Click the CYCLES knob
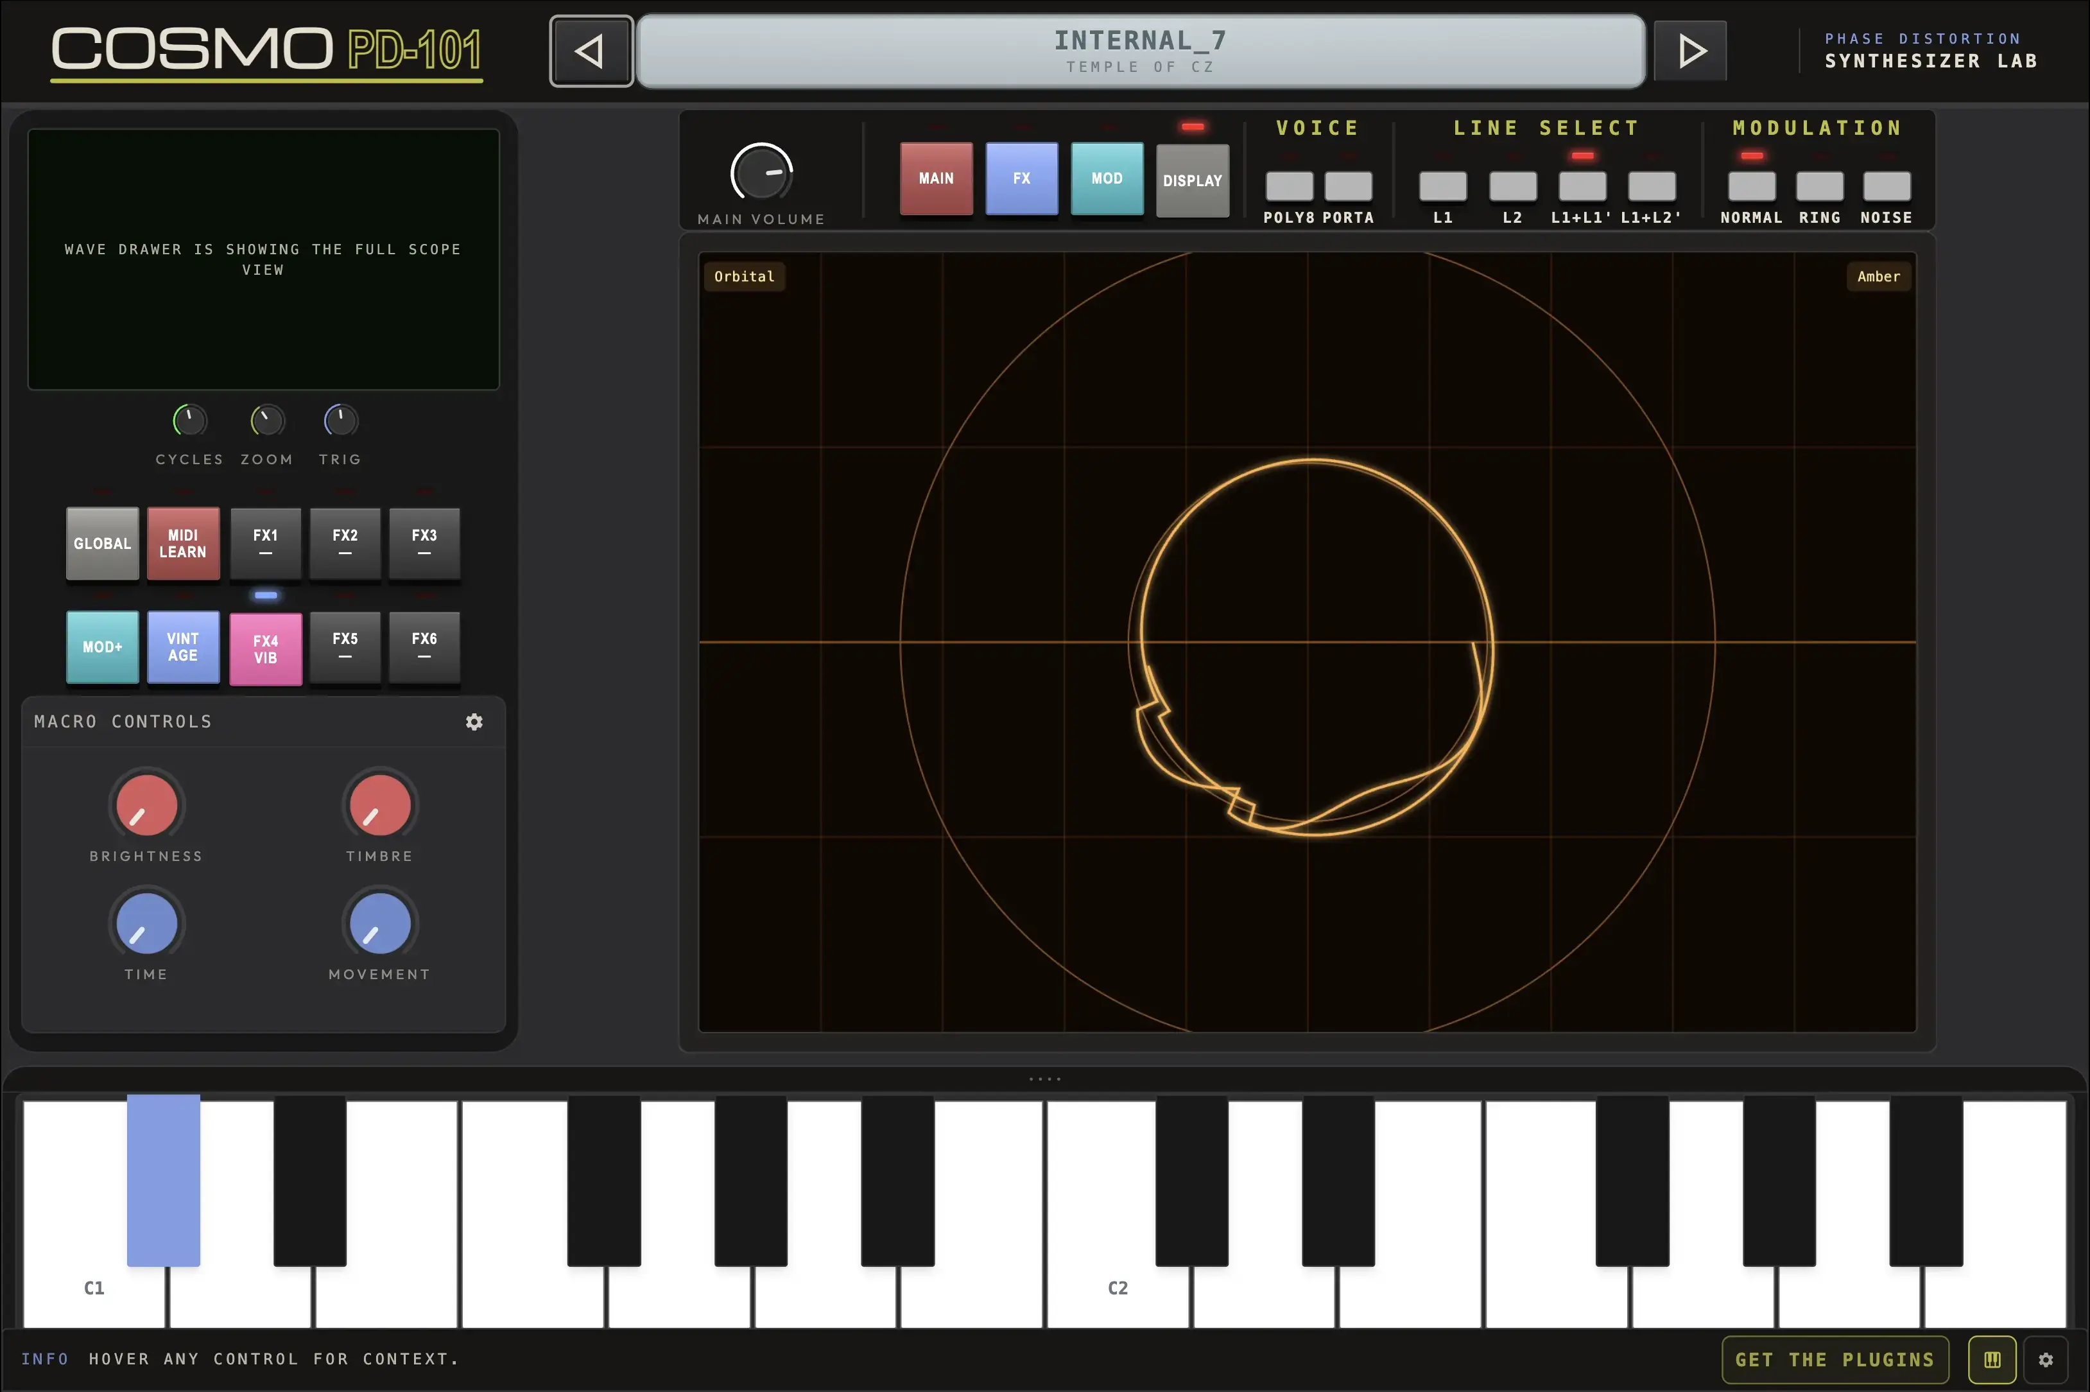Image resolution: width=2090 pixels, height=1392 pixels. 189,420
